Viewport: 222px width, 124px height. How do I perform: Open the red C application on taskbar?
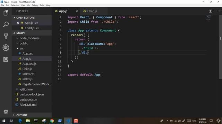76,121
